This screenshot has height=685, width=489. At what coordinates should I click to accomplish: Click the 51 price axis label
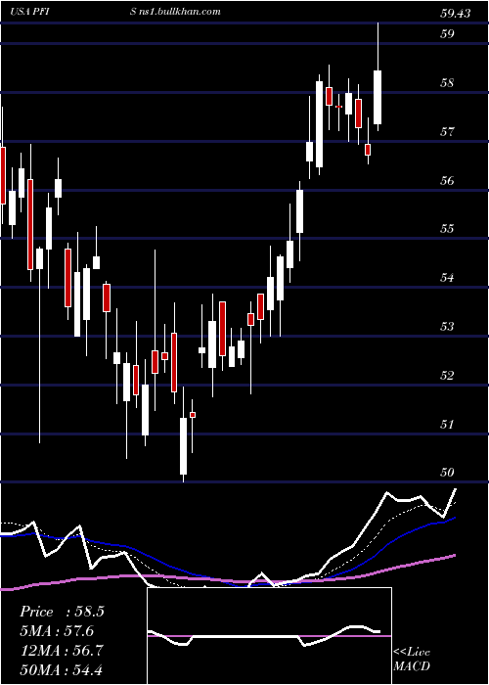(x=447, y=424)
